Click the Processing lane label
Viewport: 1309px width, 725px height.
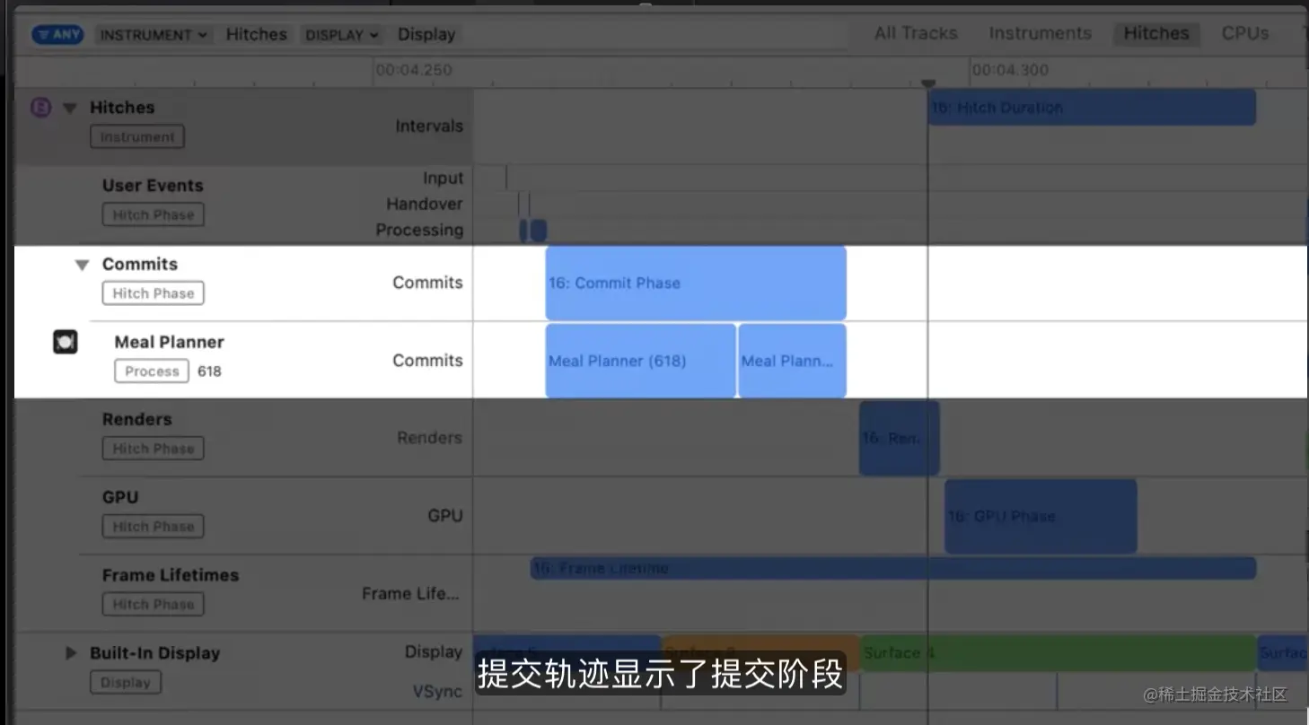coord(419,231)
